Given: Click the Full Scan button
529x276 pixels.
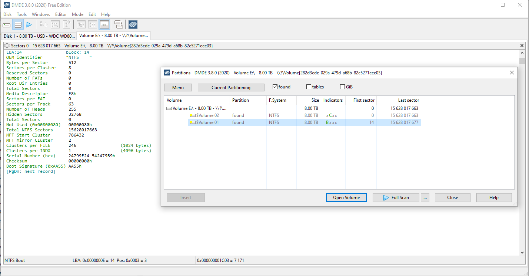Looking at the screenshot, I should [x=396, y=198].
